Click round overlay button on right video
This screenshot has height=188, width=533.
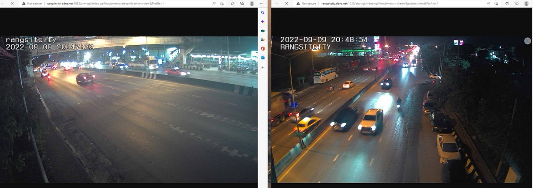(x=527, y=40)
